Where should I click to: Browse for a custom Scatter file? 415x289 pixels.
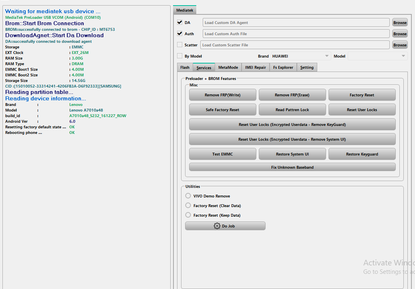400,45
